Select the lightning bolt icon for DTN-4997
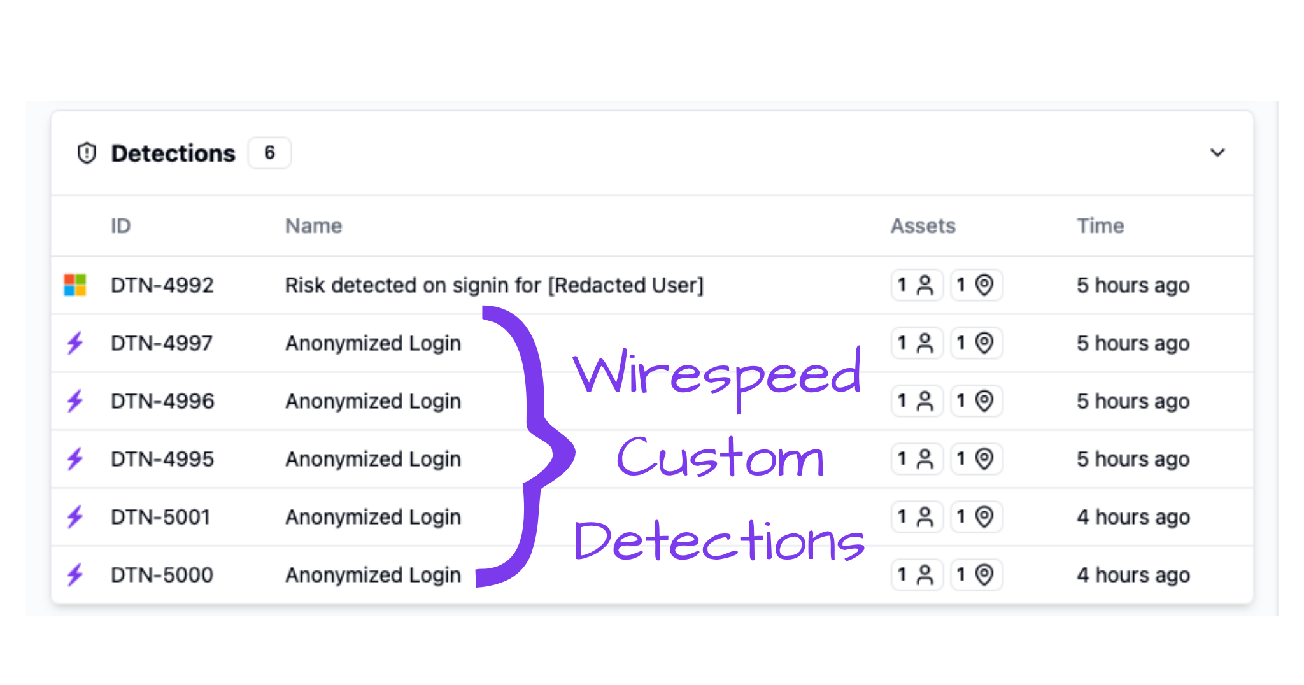 (74, 343)
